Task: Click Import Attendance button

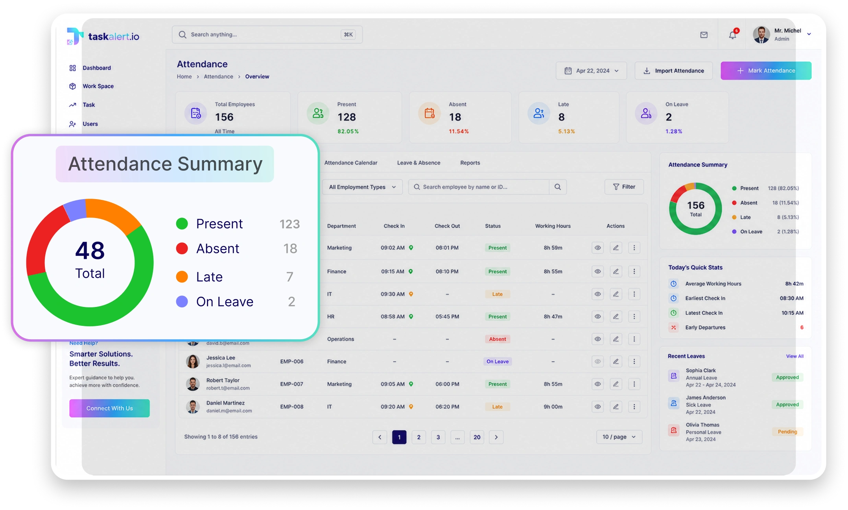Action: [x=674, y=71]
